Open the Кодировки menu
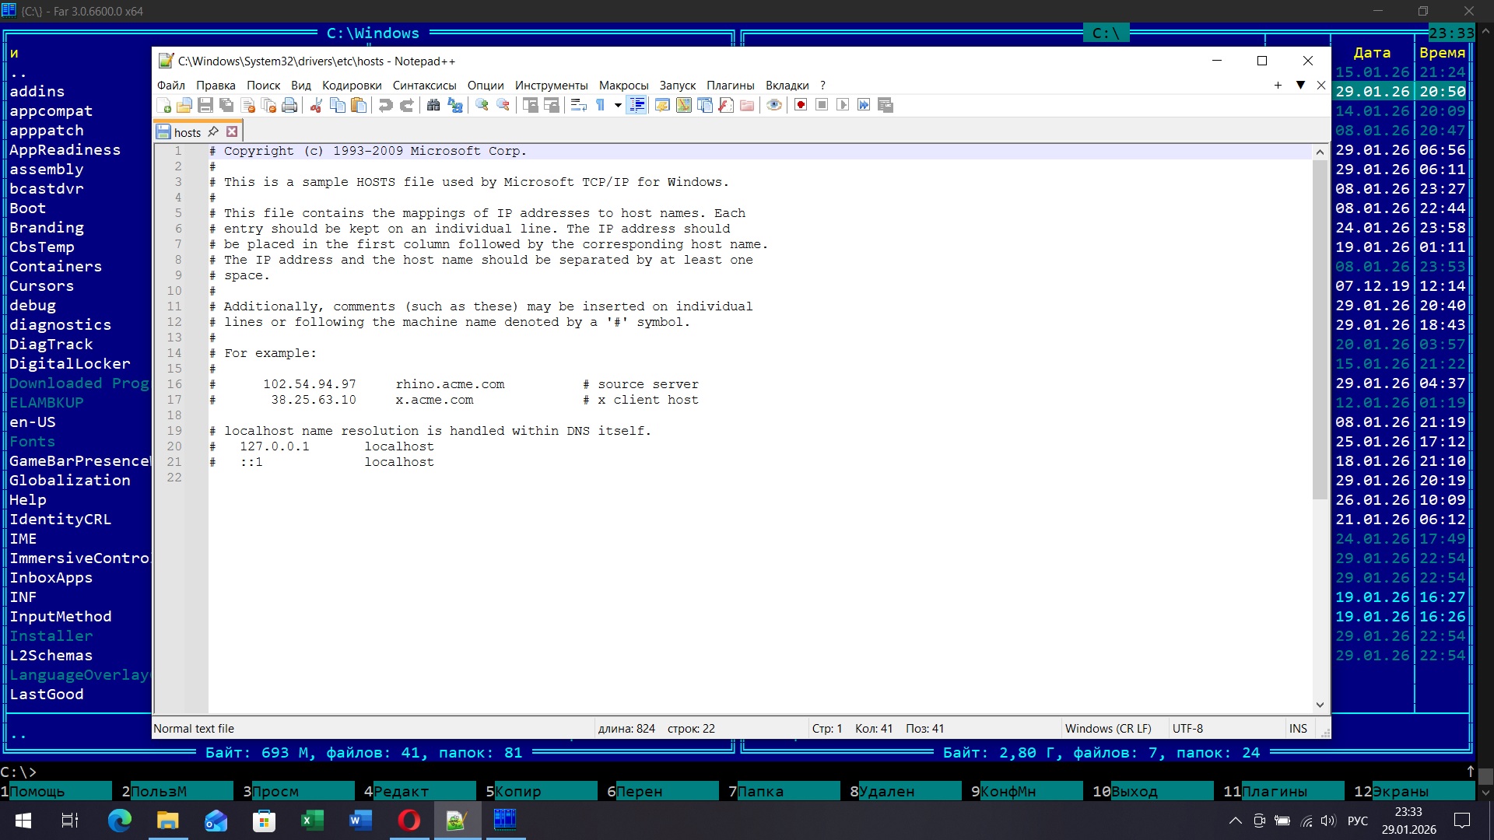1494x840 pixels. point(352,86)
